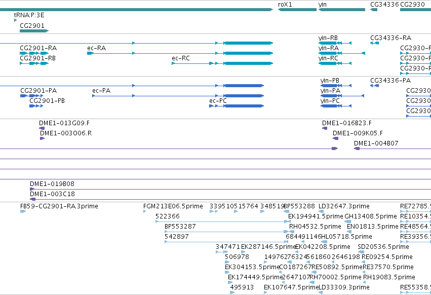Image resolution: width=431 pixels, height=295 pixels.
Task: Click EST EK107647.5prime
Action: pyautogui.click(x=265, y=292)
